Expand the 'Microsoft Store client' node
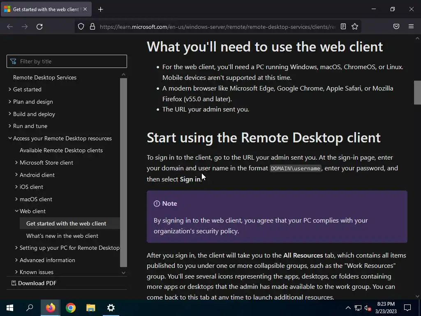The image size is (421, 316). coord(16,163)
